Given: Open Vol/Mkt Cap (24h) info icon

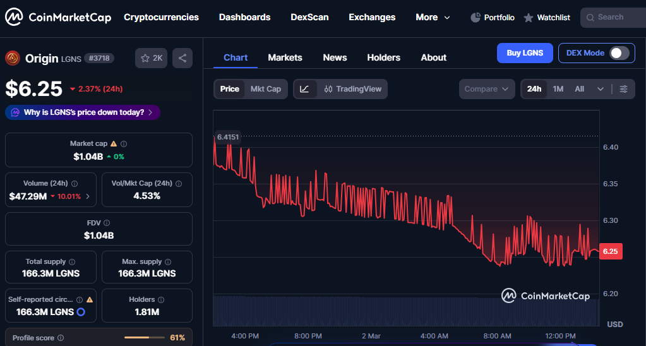Looking at the screenshot, I should (178, 184).
